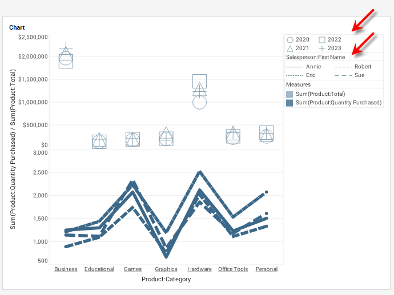The image size is (394, 295).
Task: Open the Personal category axis label
Action: tap(267, 269)
